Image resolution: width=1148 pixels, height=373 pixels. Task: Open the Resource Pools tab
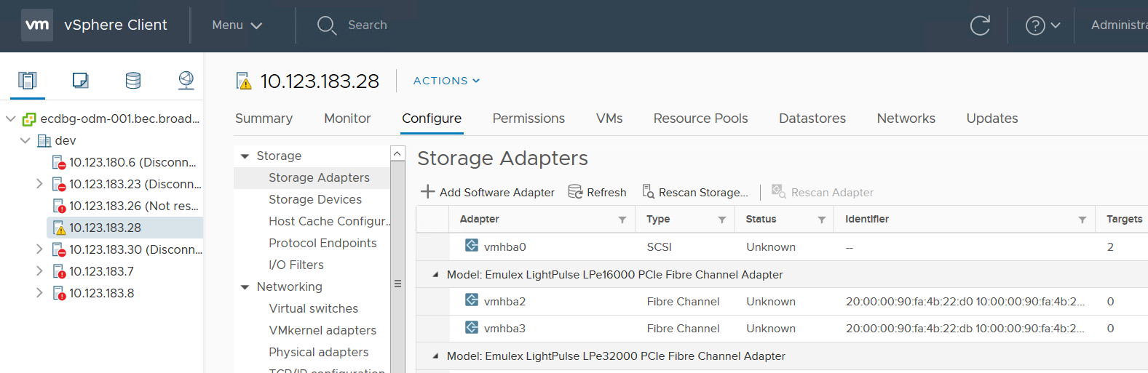700,119
